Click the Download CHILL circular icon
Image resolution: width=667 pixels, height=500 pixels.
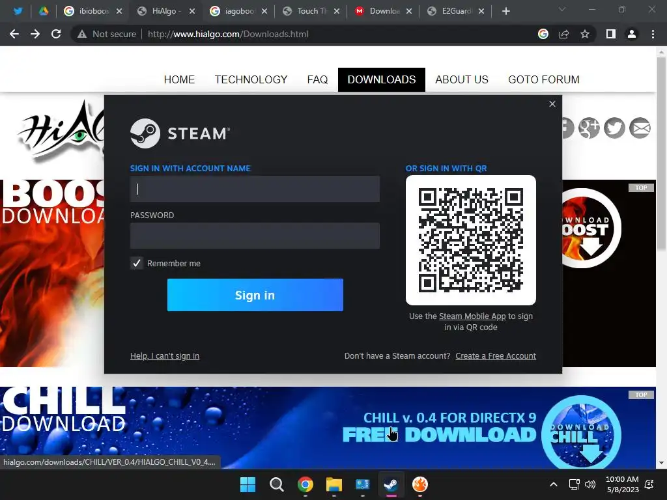point(581,432)
